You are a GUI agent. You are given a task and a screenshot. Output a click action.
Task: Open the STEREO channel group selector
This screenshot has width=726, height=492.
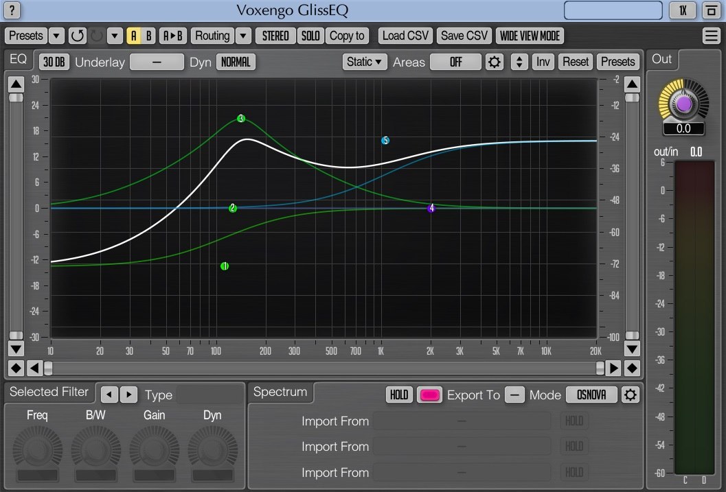pyautogui.click(x=275, y=36)
